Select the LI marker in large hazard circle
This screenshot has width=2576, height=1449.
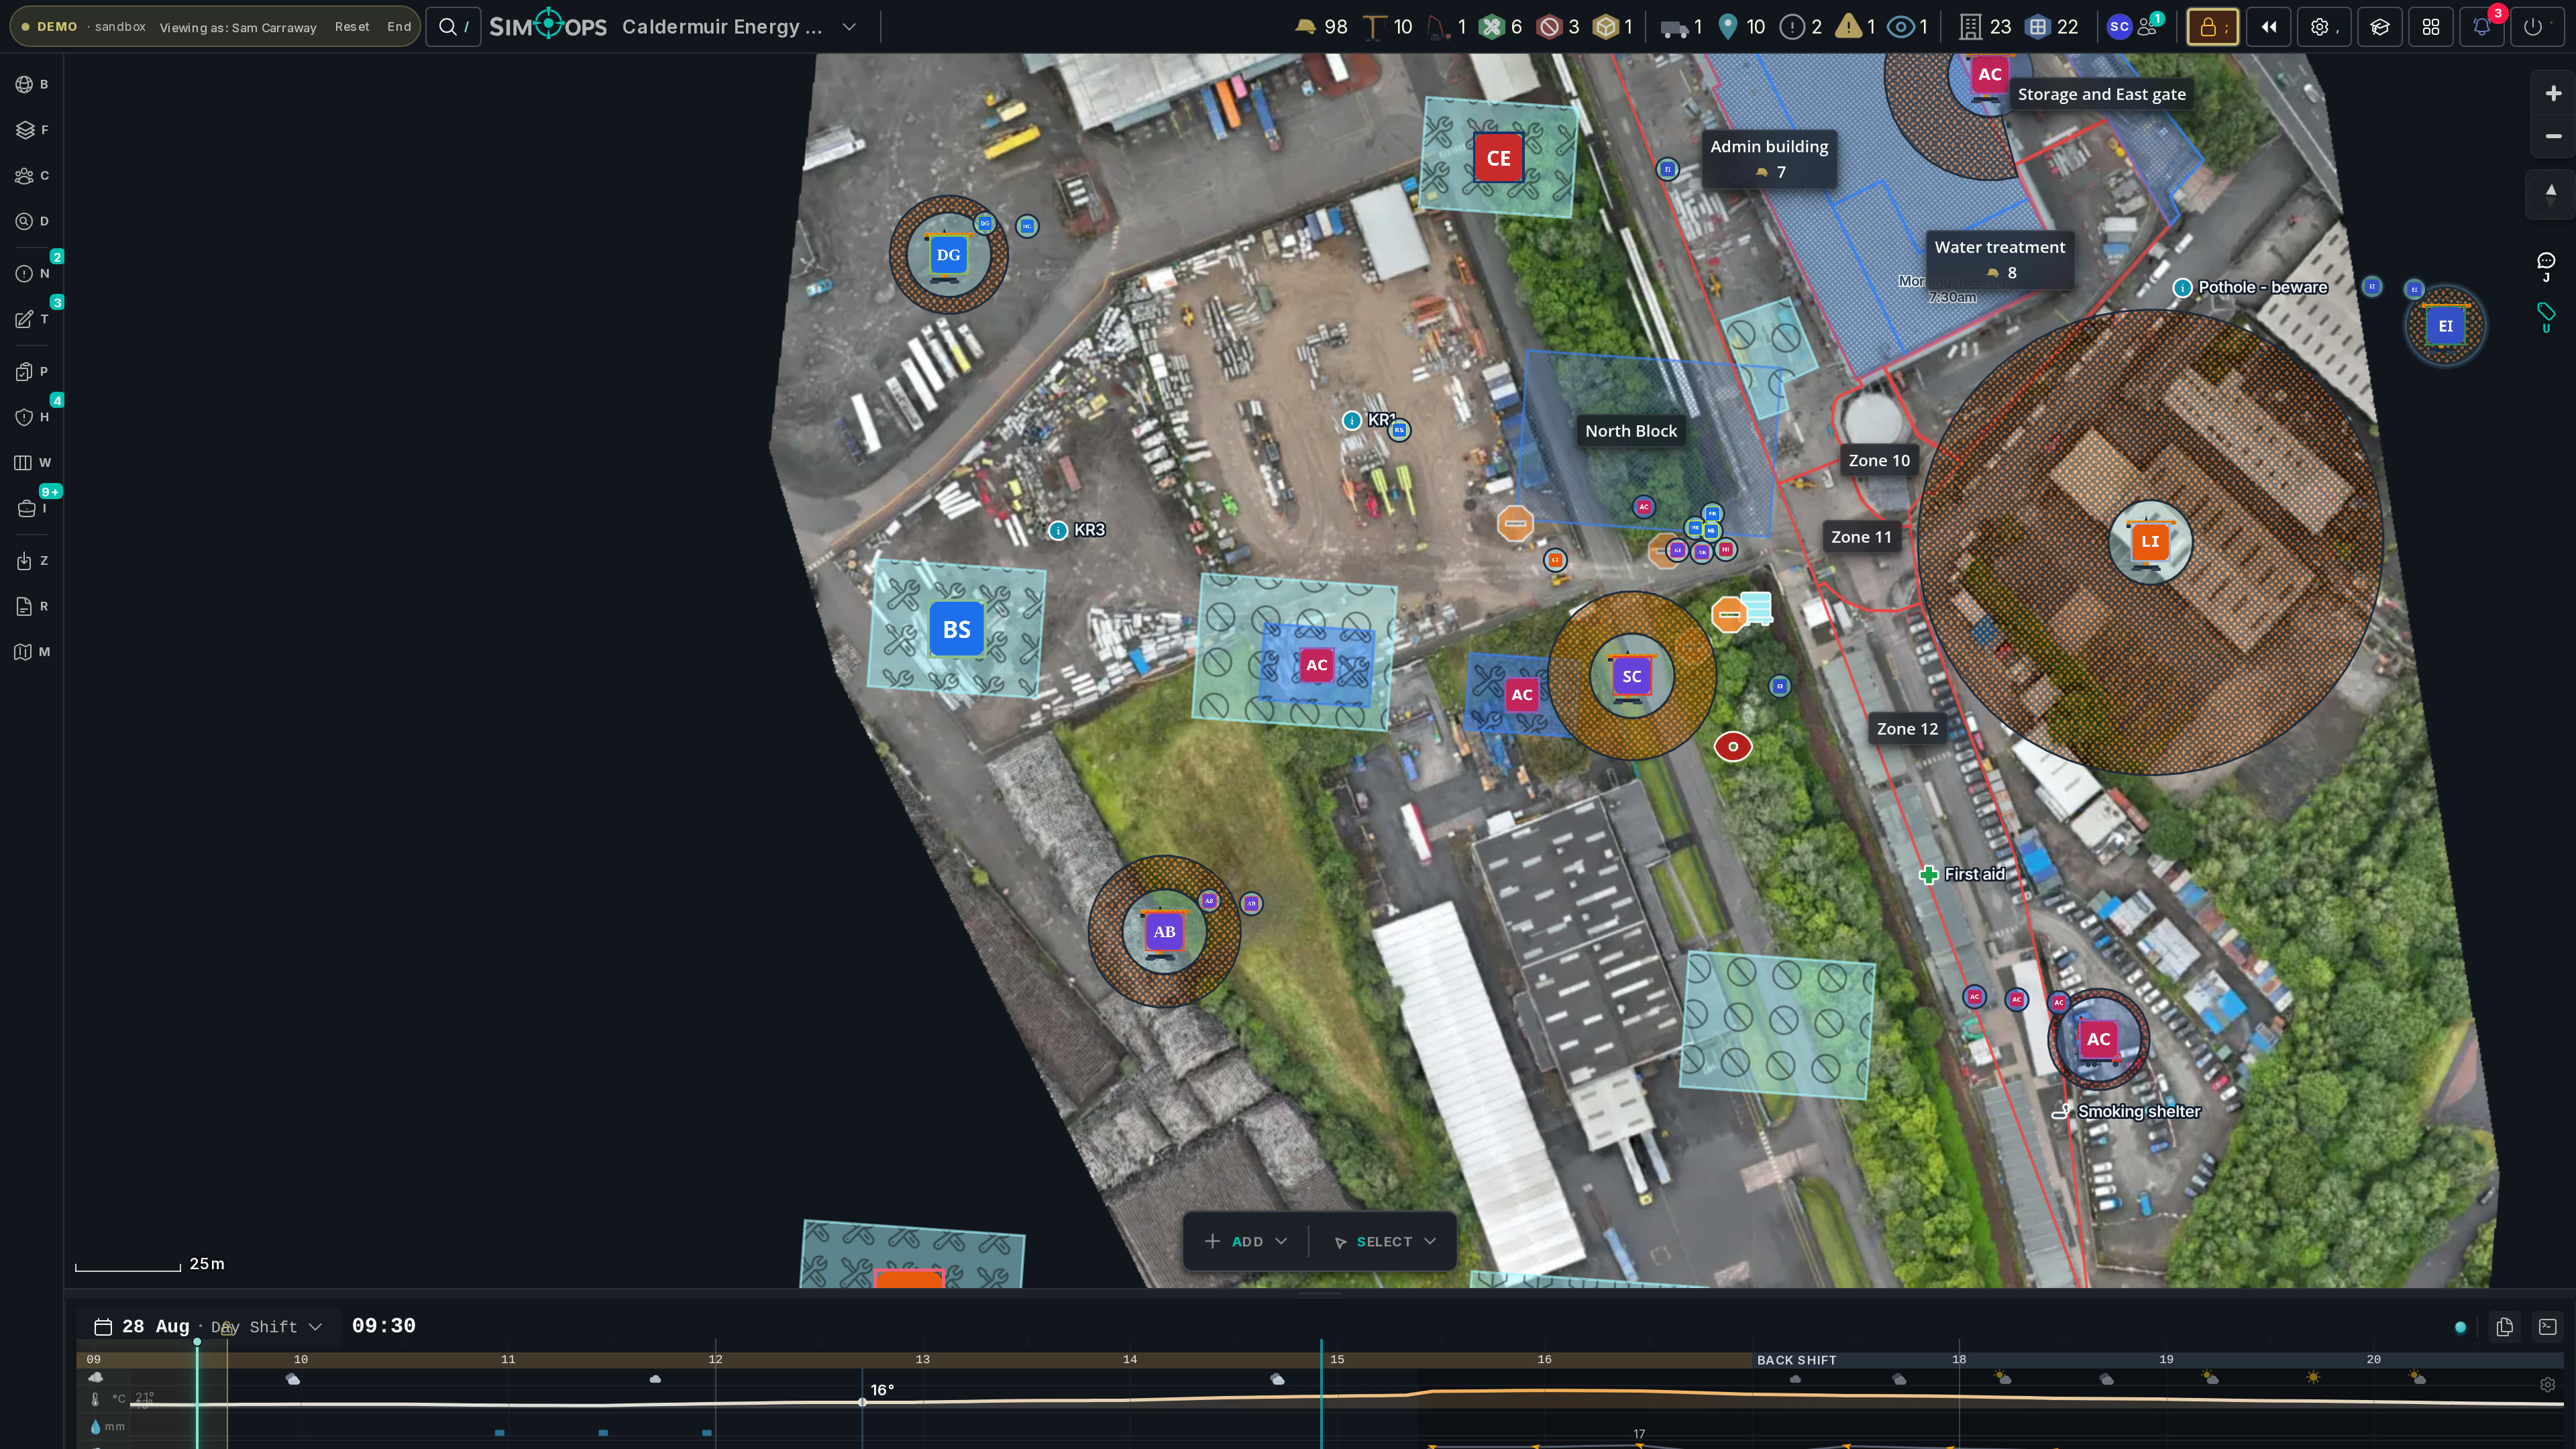[2150, 541]
